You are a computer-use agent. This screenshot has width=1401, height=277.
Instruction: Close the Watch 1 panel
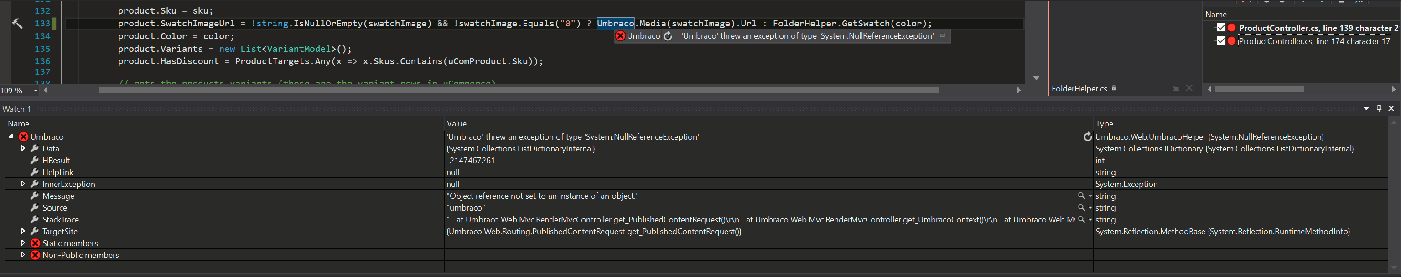pos(1391,108)
